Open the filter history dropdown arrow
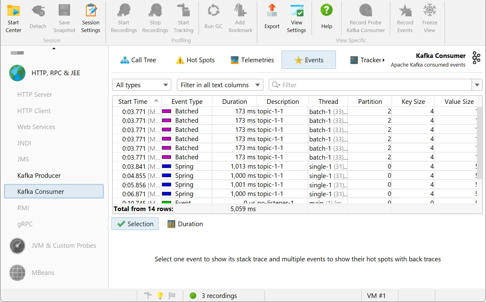The height and width of the screenshot is (302, 486). pos(477,85)
